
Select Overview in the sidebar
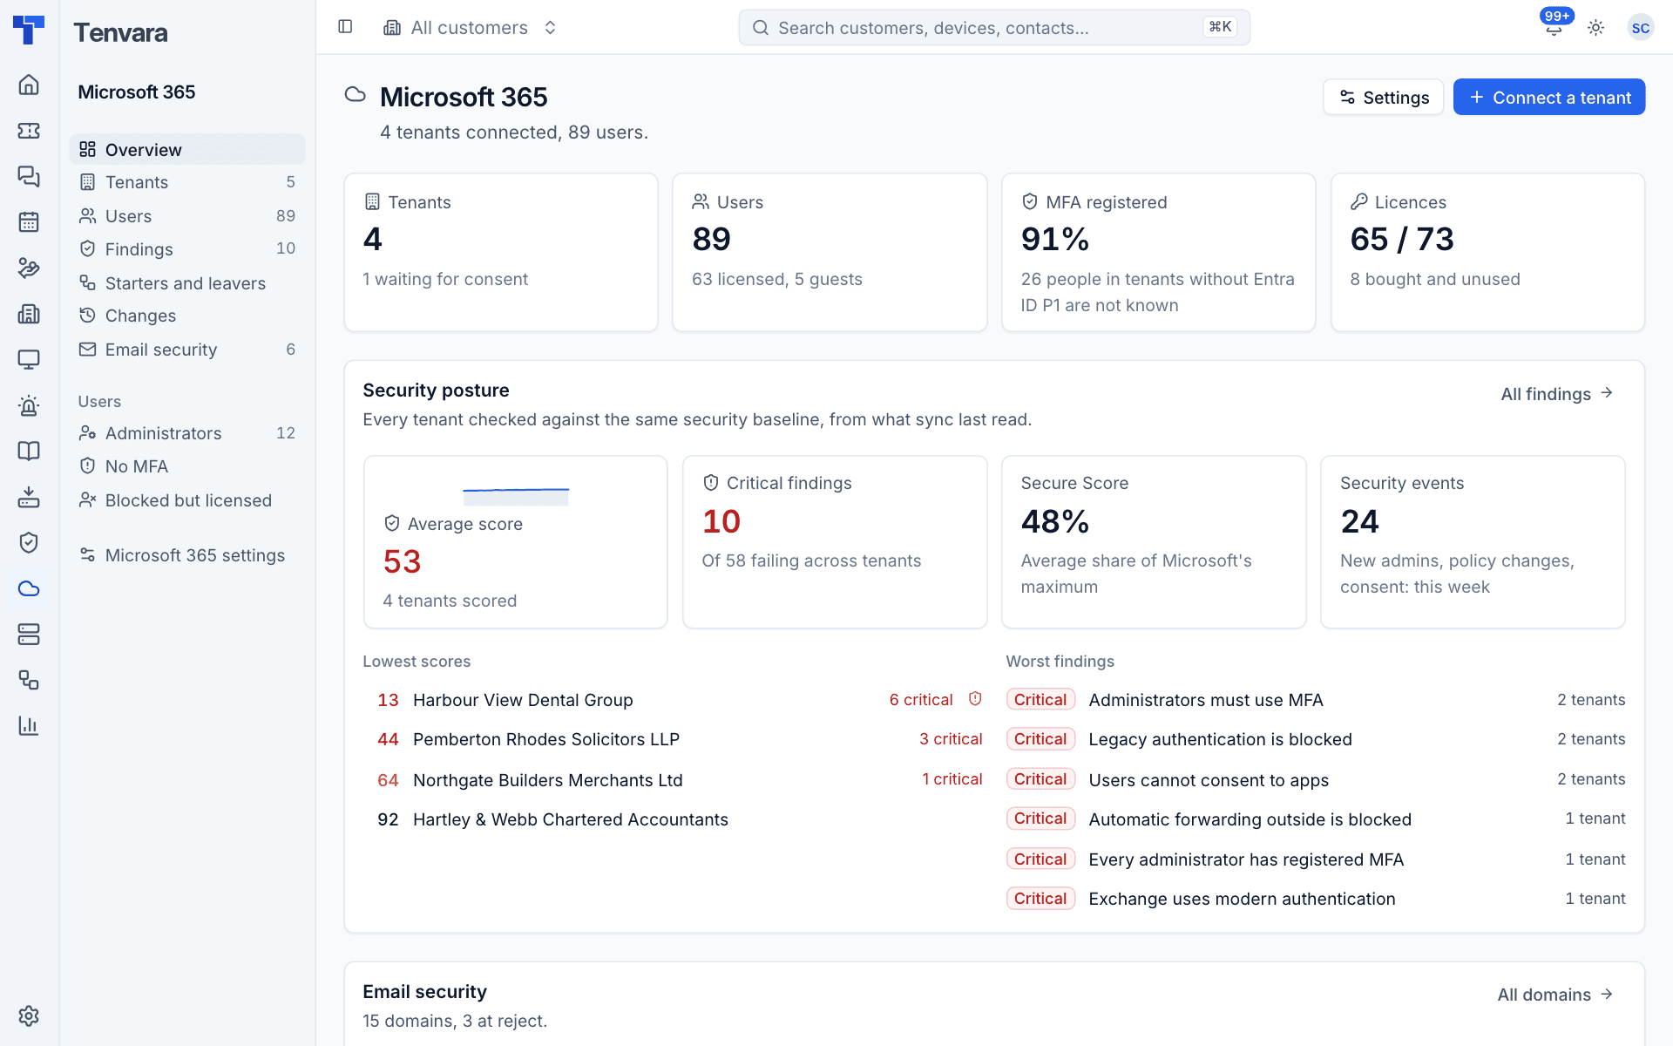point(187,149)
